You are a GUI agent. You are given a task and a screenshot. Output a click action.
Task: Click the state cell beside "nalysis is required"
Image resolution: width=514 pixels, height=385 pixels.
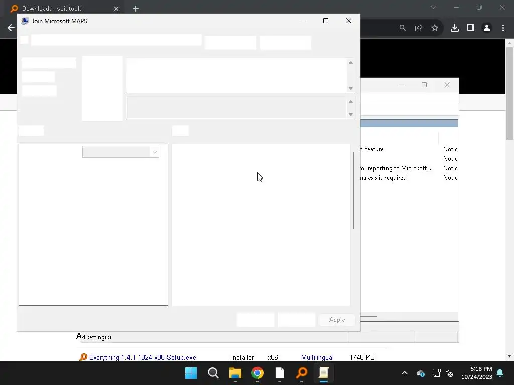(450, 178)
